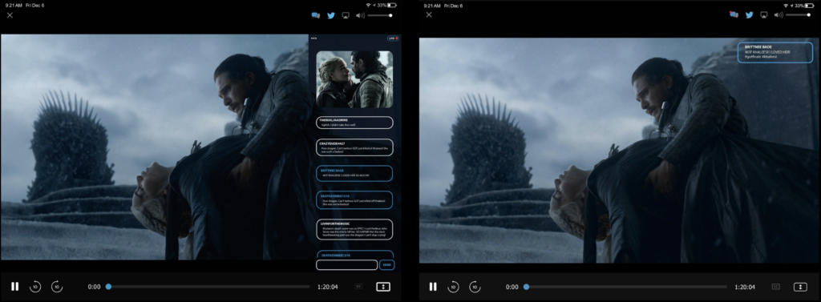Select THEREALJASMINE's chat comment bubble
The height and width of the screenshot is (302, 821).
(x=354, y=123)
